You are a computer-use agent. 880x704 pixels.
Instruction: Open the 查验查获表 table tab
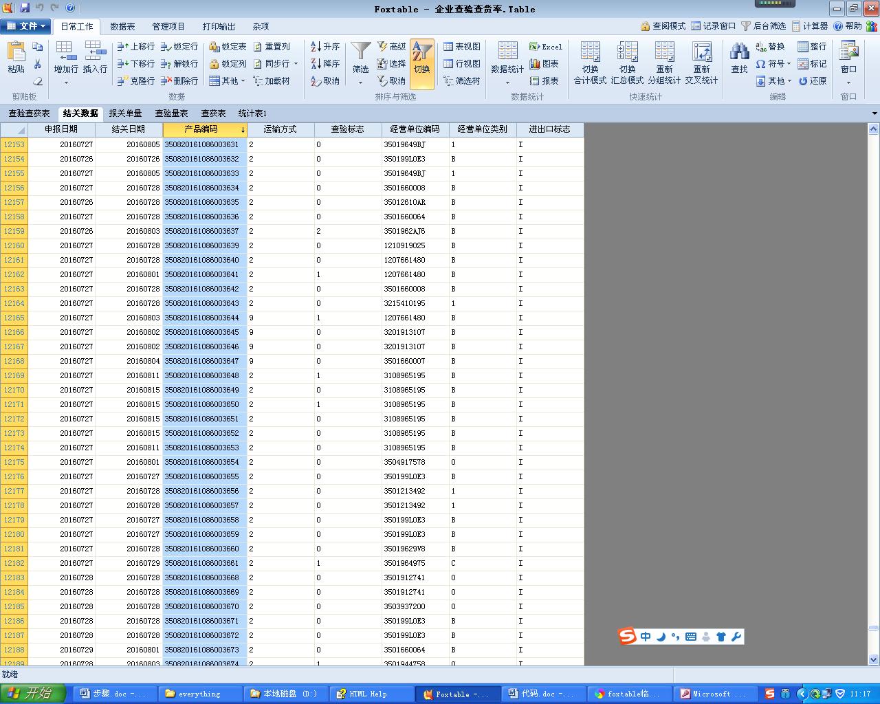(29, 113)
